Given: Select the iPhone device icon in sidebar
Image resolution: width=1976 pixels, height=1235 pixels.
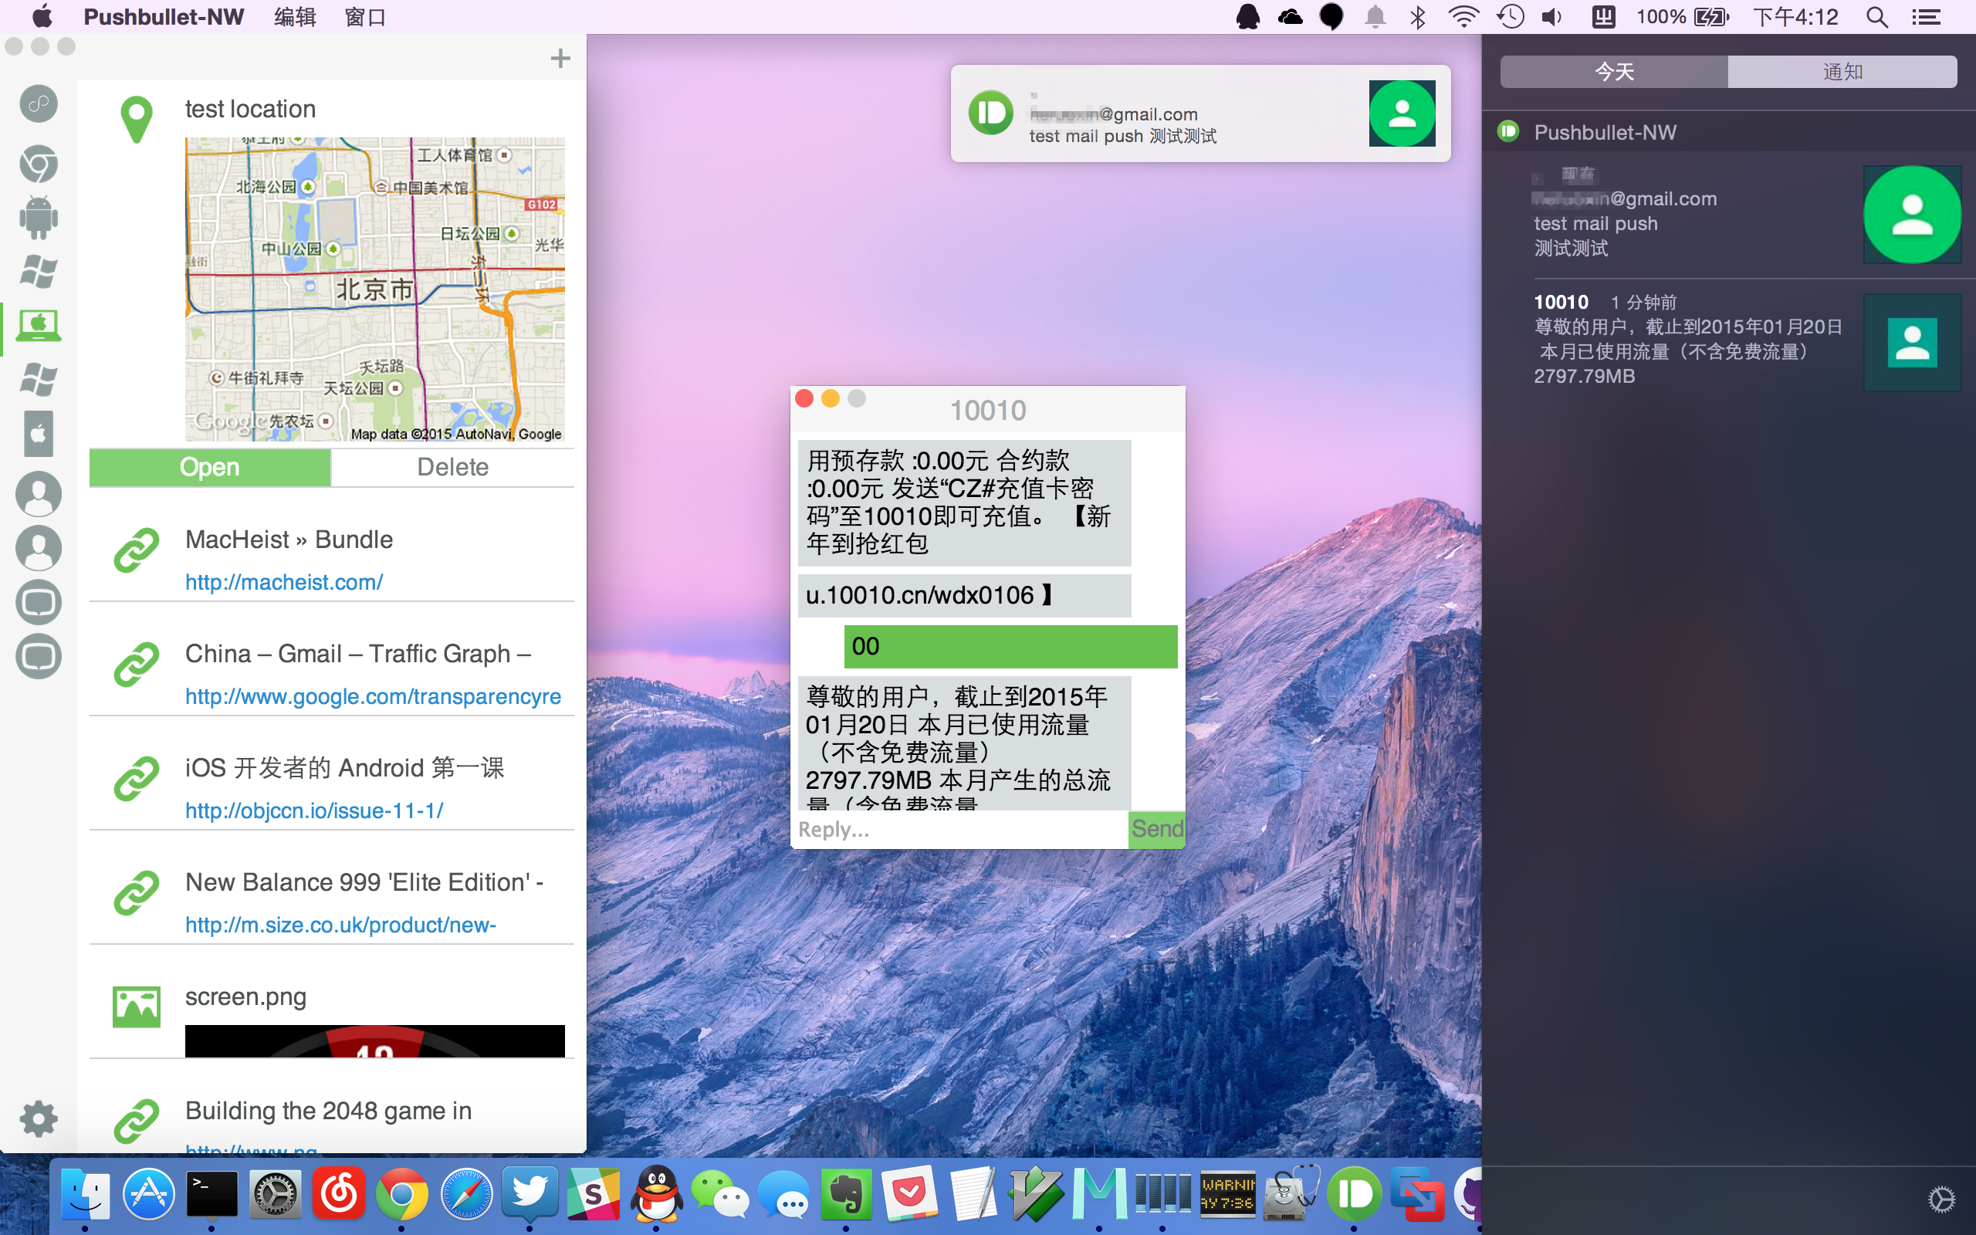Looking at the screenshot, I should click(39, 433).
